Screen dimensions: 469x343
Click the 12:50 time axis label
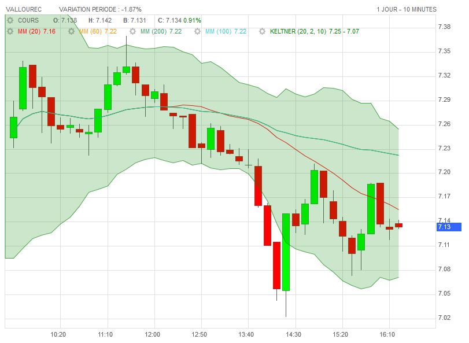199,334
